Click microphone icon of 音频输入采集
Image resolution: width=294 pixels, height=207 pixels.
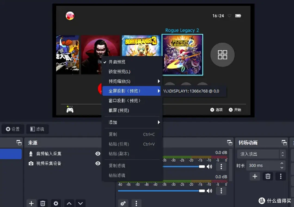(31, 154)
